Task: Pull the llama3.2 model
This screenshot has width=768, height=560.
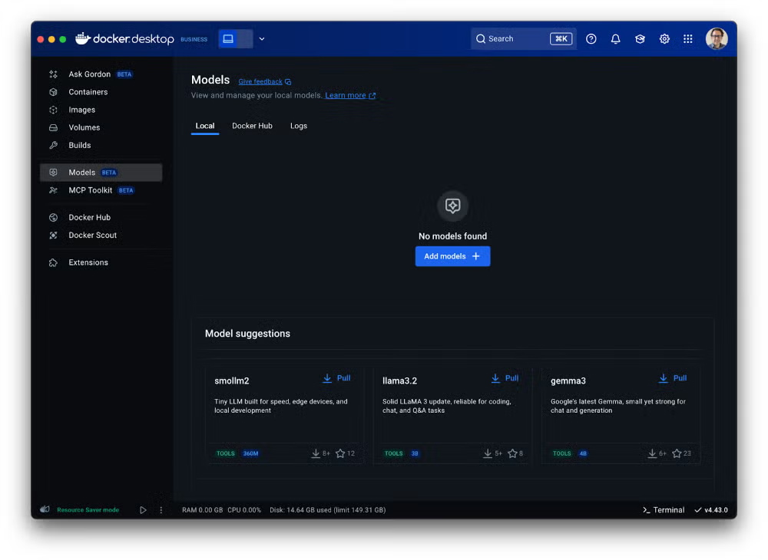Action: [505, 378]
